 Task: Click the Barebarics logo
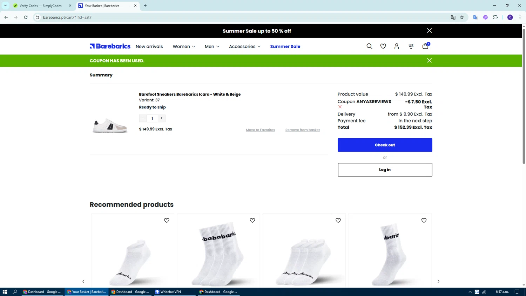[110, 46]
